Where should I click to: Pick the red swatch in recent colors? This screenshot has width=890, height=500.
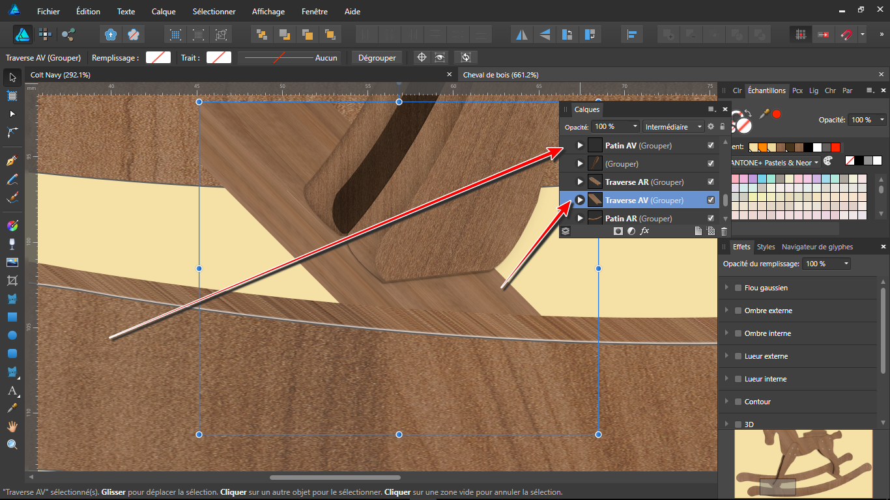tap(836, 147)
